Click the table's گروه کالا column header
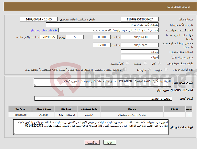This screenshot has height=149, width=197. (x=66, y=109)
